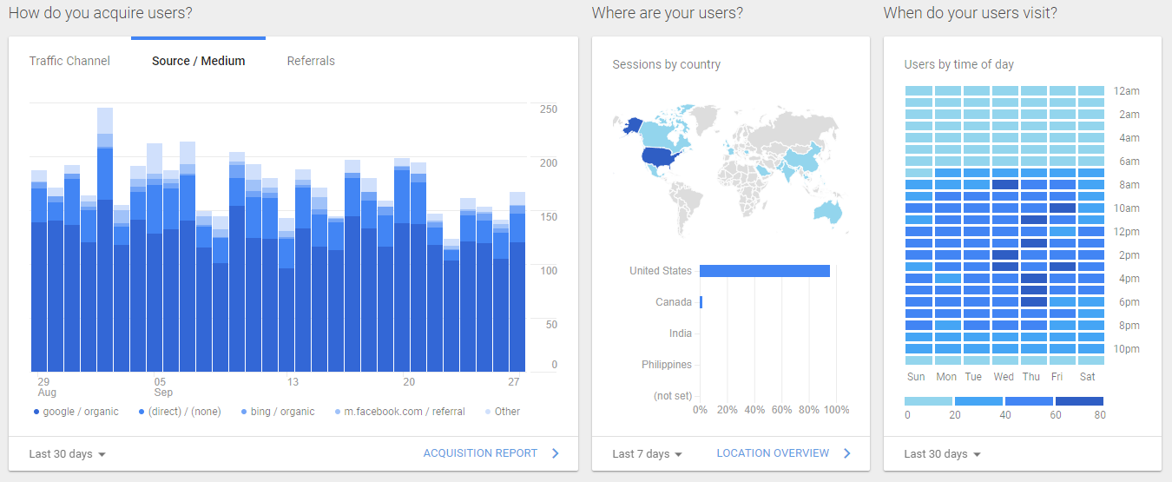Click the google / organic legend dot

(36, 412)
